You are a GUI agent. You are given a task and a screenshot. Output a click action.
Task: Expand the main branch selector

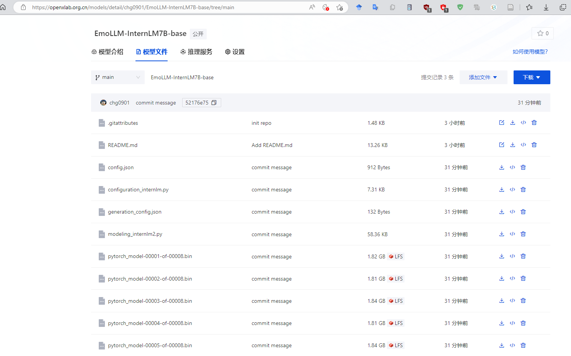[117, 77]
